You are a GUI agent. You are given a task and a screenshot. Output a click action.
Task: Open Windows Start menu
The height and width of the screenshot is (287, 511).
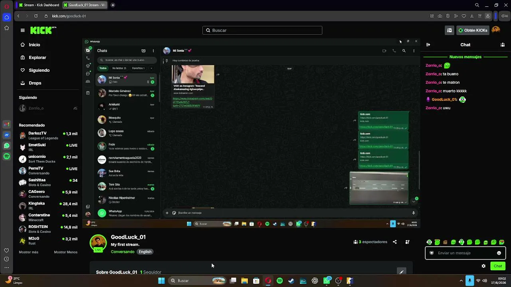tap(161, 281)
